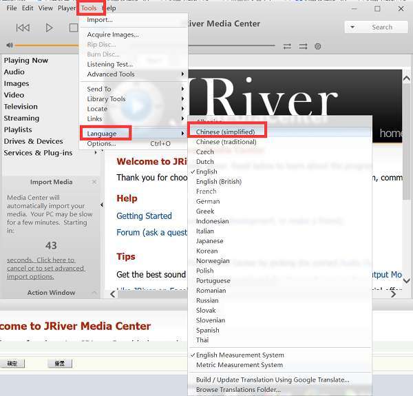The height and width of the screenshot is (396, 413).
Task: Open the player settings gear icon
Action: [x=317, y=46]
